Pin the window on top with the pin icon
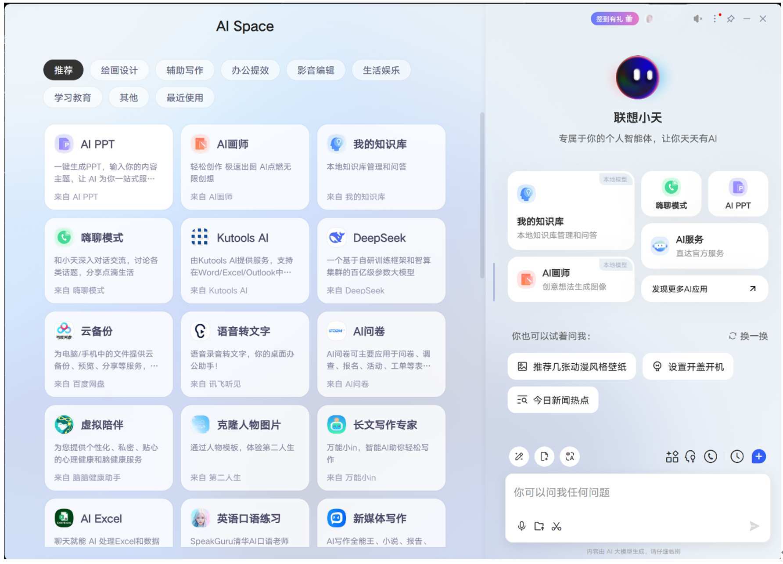 tap(731, 19)
